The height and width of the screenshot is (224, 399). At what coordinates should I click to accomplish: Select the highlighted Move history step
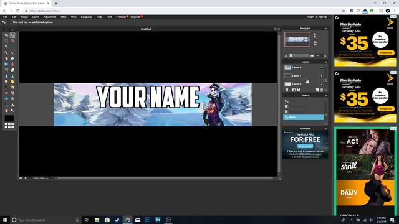click(x=304, y=118)
